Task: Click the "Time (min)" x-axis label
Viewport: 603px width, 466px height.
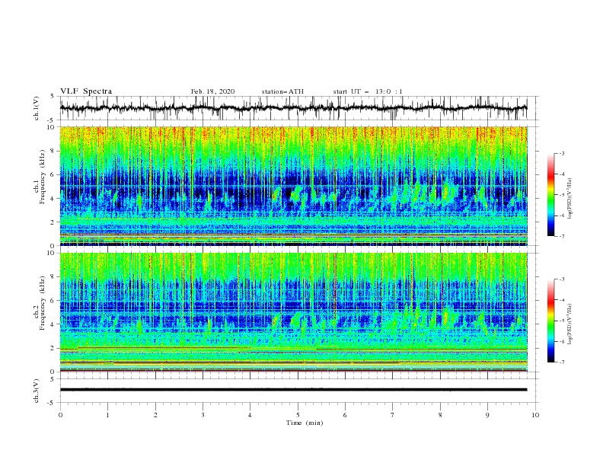Action: [x=305, y=423]
